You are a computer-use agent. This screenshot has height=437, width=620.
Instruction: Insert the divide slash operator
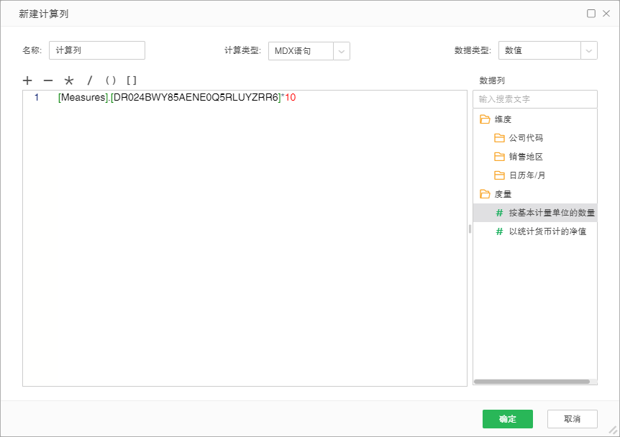click(x=90, y=80)
